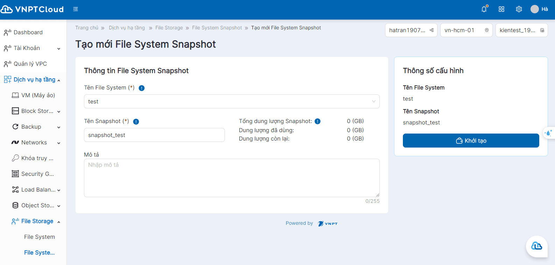Viewport: 555px width, 265px height.
Task: Click the Mô tả description textarea
Action: click(232, 178)
